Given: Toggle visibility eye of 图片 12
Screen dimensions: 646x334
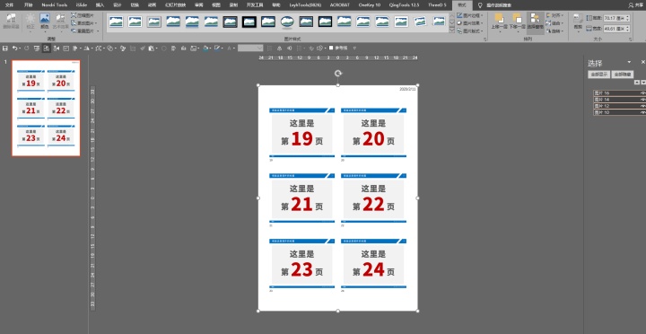Looking at the screenshot, I should [x=642, y=106].
